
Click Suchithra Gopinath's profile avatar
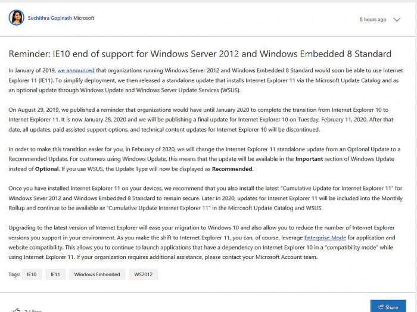click(16, 18)
